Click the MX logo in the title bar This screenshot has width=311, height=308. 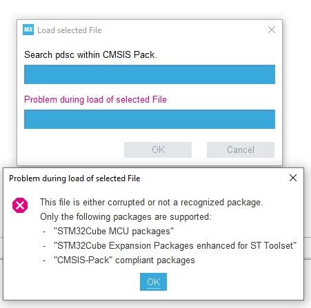coord(28,30)
